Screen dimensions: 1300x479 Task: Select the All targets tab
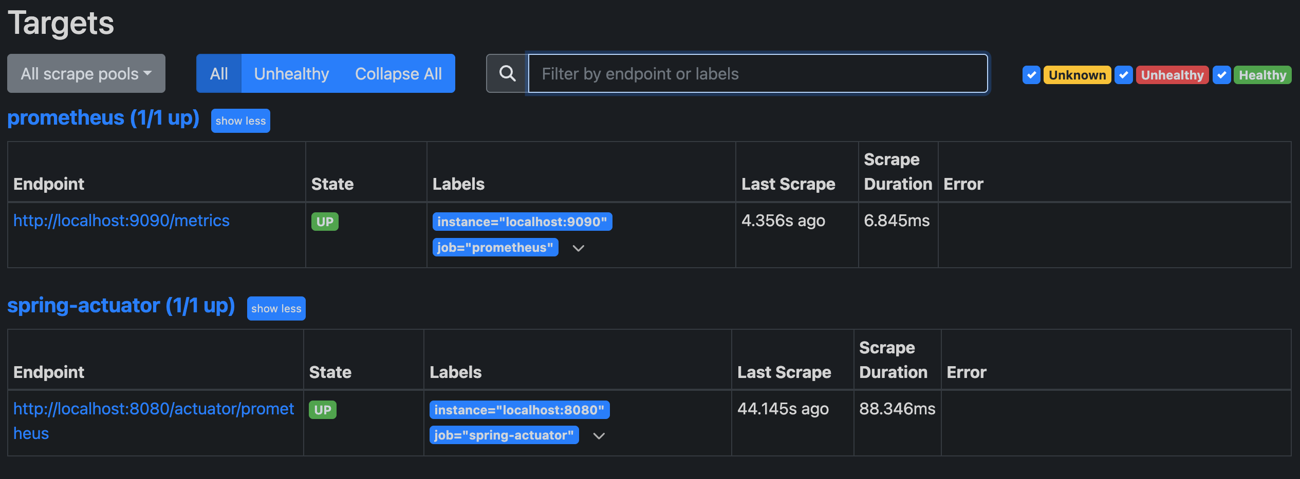pyautogui.click(x=219, y=73)
